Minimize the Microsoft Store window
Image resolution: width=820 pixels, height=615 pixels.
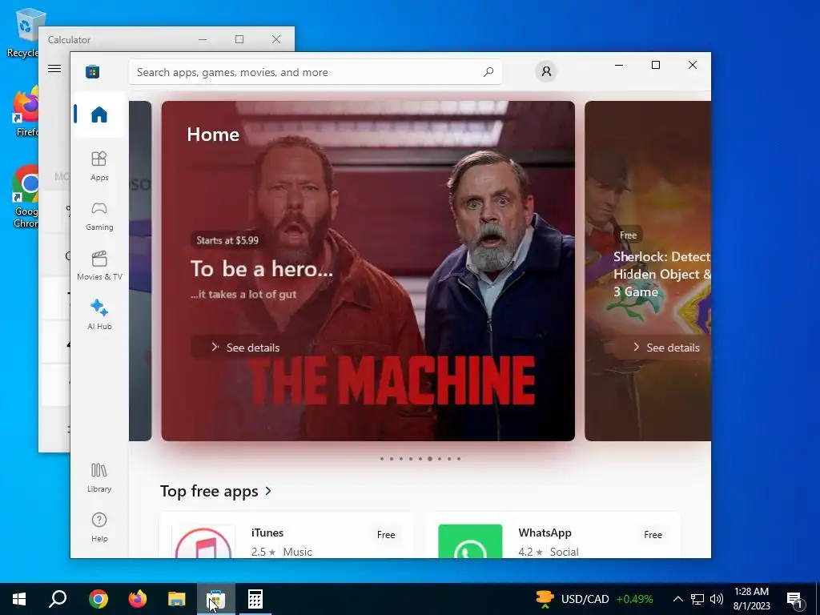[619, 65]
